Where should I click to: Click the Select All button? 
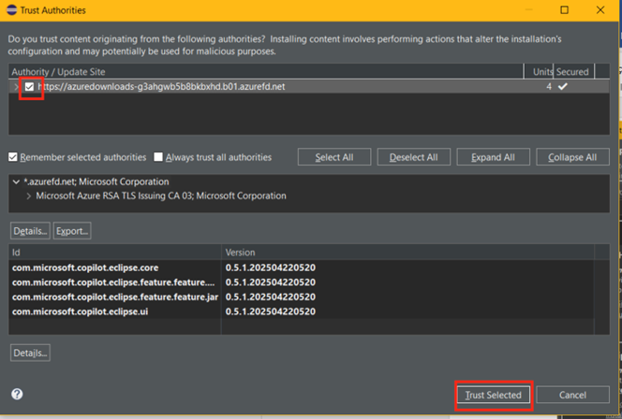(x=334, y=157)
